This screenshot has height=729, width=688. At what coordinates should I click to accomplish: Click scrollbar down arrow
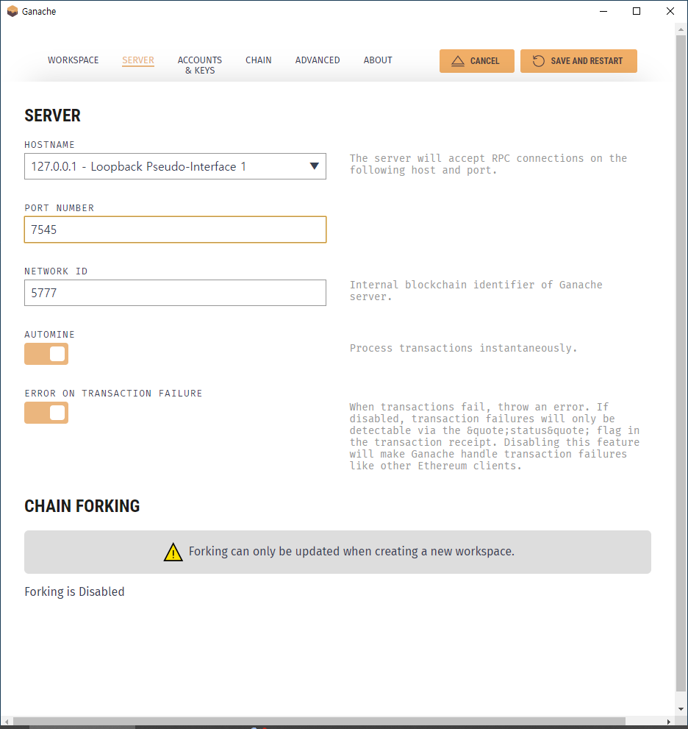tap(681, 709)
